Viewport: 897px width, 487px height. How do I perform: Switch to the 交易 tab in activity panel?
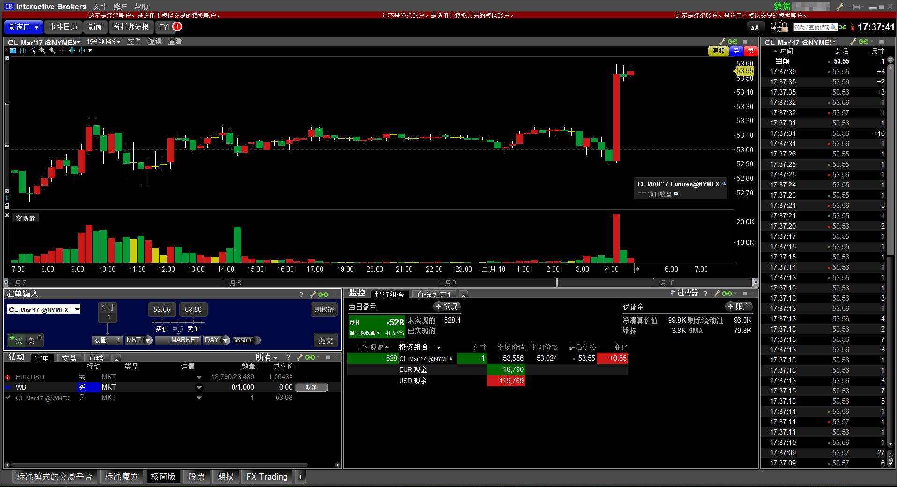(x=68, y=358)
